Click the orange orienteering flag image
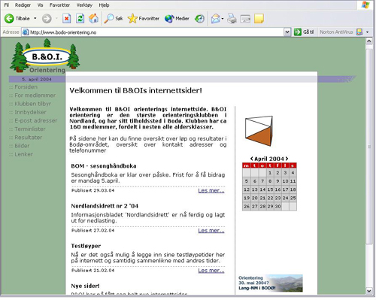Viewport: 376px width, 300px height. 259,131
